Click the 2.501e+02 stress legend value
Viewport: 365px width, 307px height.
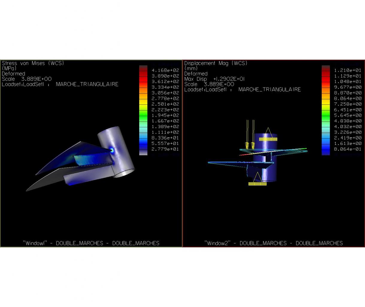click(165, 104)
